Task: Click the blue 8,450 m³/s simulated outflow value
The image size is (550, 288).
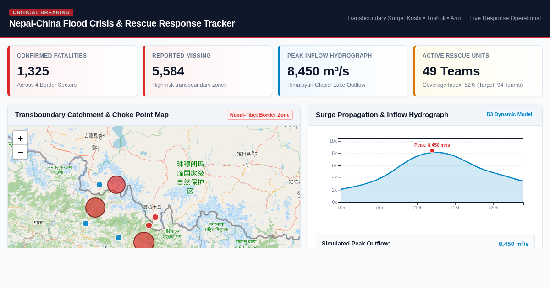Action: coord(514,244)
